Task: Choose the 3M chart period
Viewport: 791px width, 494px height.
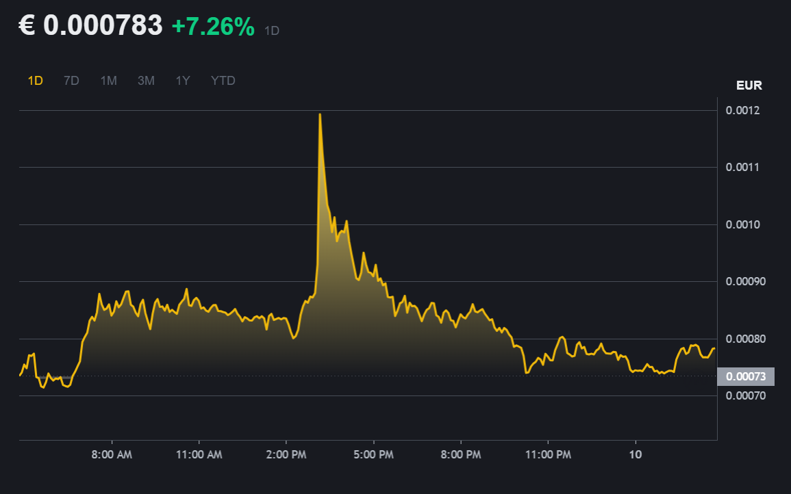Action: coord(146,81)
